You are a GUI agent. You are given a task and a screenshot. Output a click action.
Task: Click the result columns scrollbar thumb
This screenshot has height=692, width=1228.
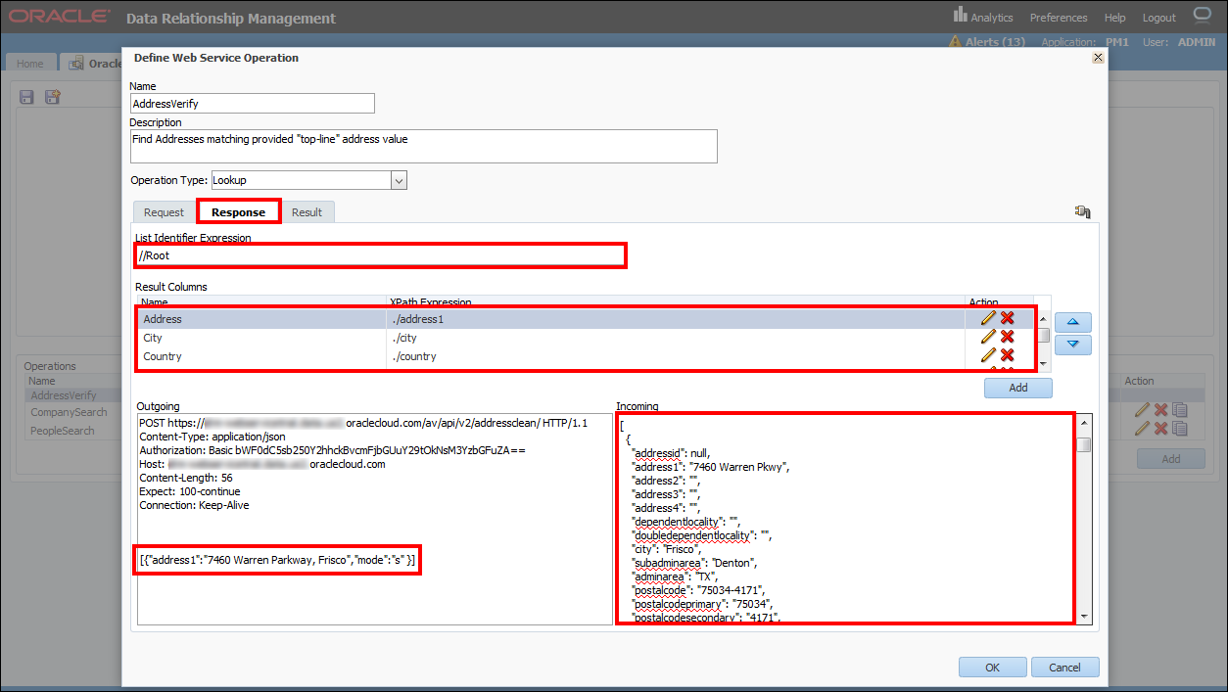1044,335
